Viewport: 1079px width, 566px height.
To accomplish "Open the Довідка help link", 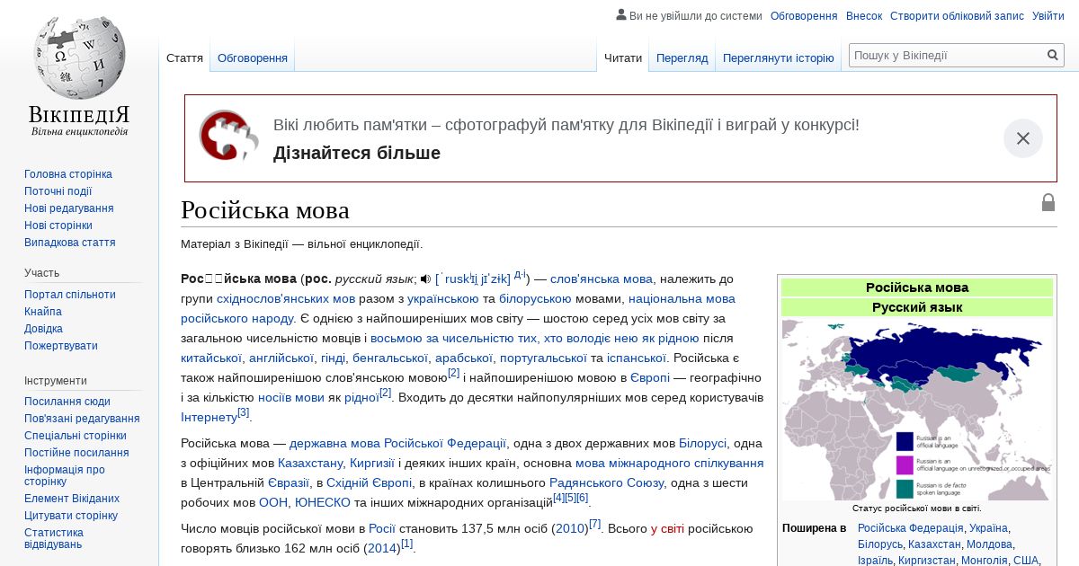I will [43, 329].
